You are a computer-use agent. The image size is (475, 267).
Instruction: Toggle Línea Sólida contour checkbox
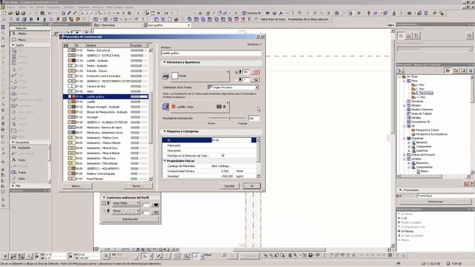(104, 203)
